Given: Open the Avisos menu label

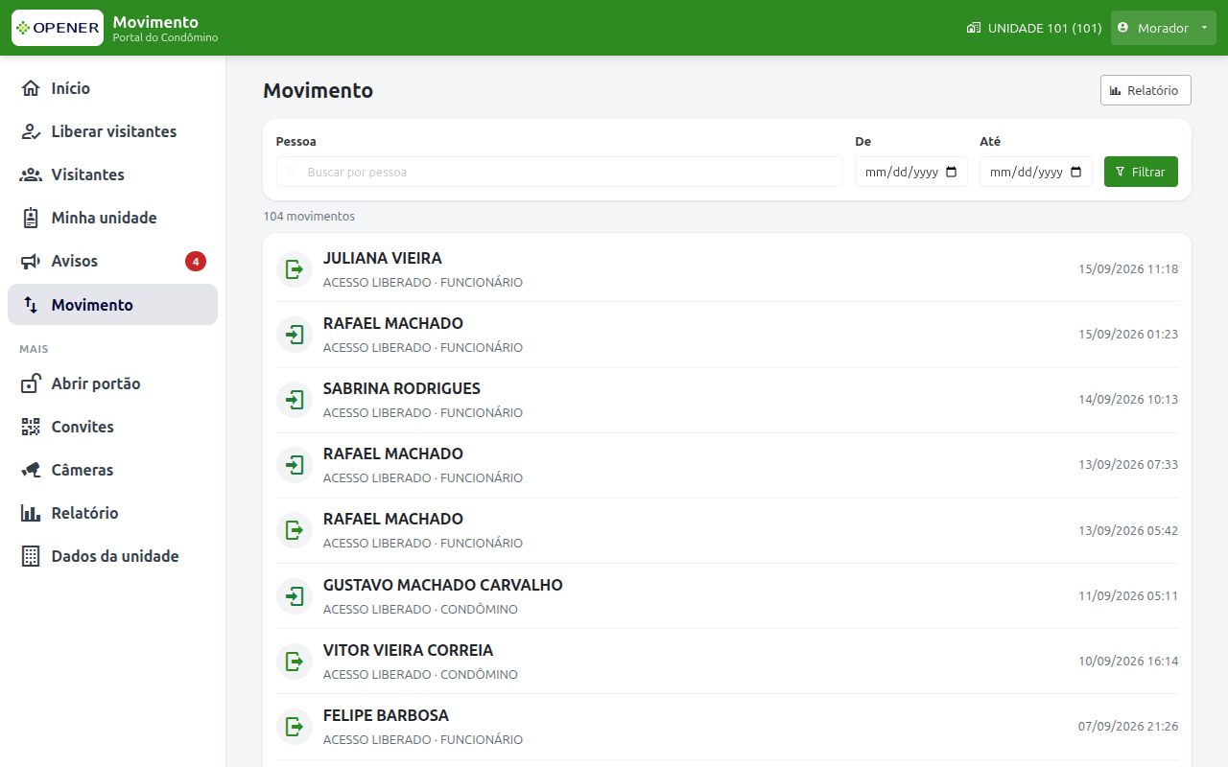Looking at the screenshot, I should (75, 261).
